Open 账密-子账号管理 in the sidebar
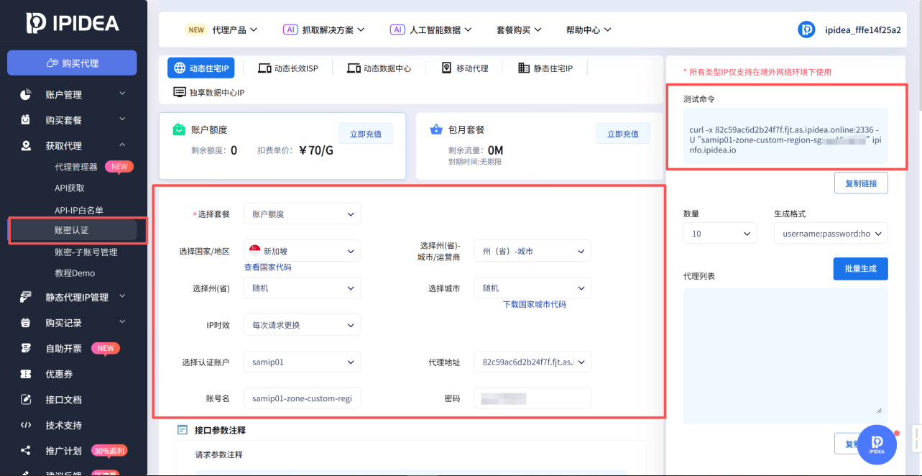This screenshot has height=476, width=922. point(86,252)
